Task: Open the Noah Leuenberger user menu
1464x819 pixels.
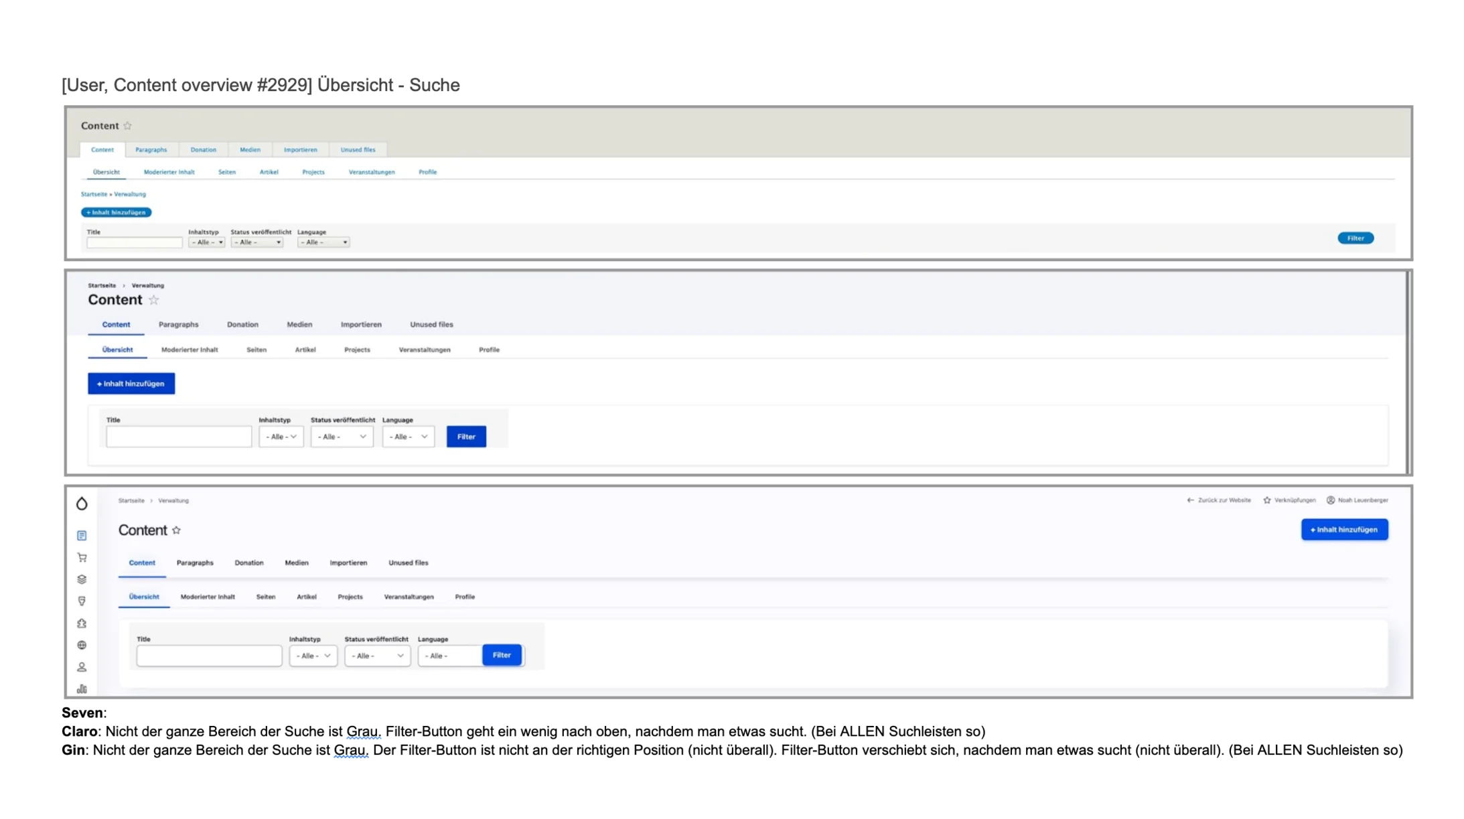Action: pyautogui.click(x=1363, y=500)
